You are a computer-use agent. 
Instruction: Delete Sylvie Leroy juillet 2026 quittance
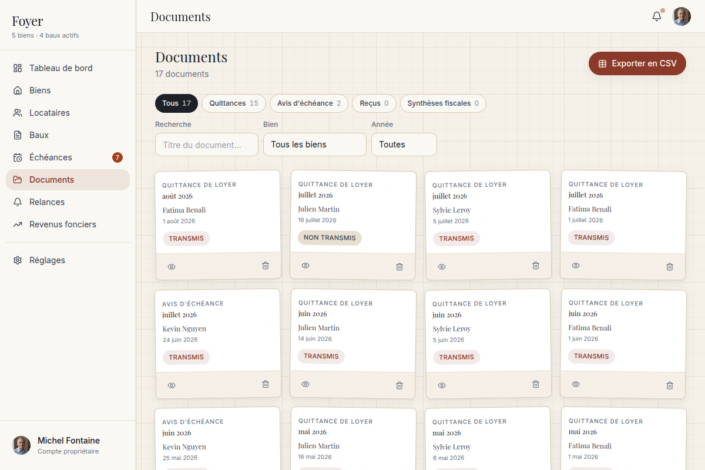(x=536, y=266)
